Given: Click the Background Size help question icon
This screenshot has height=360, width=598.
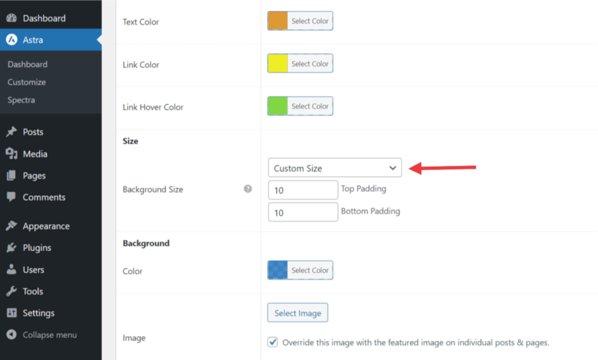Looking at the screenshot, I should (x=248, y=189).
